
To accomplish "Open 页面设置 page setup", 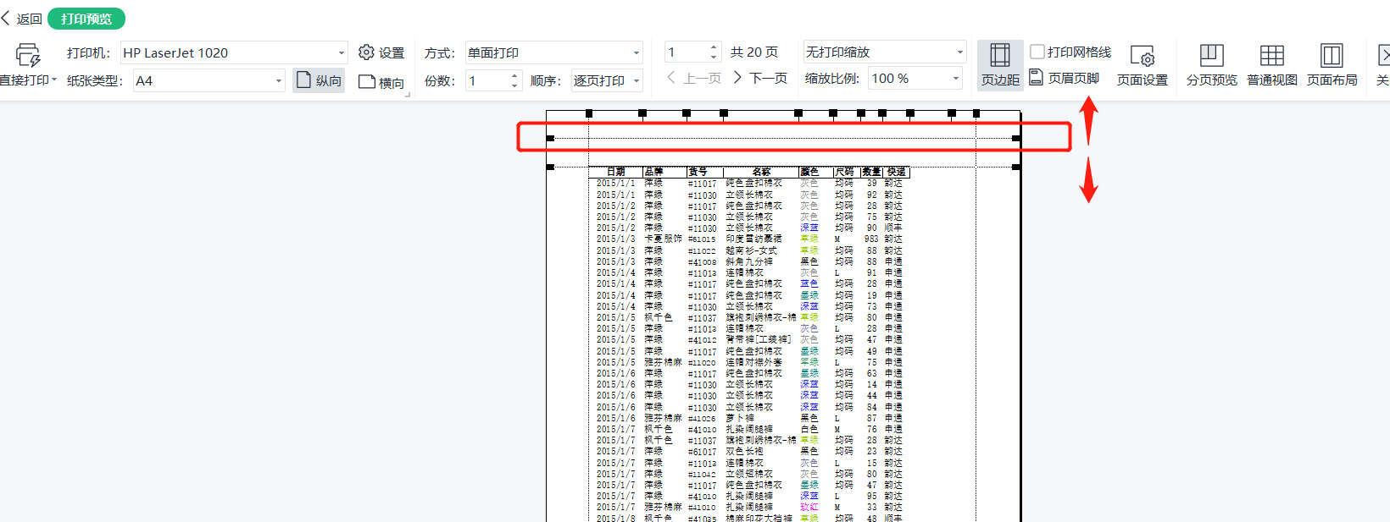I will (1143, 64).
